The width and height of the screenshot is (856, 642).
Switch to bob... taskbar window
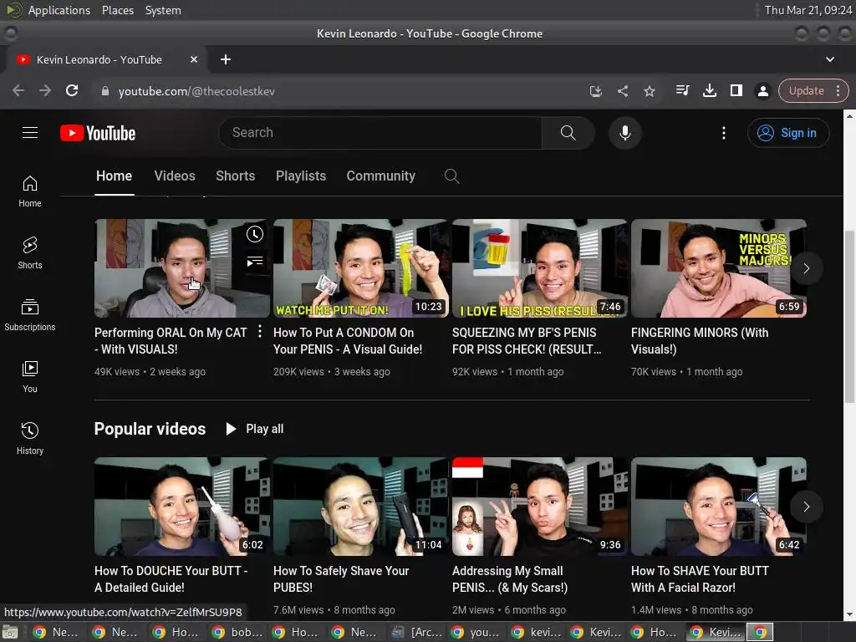pos(238,632)
